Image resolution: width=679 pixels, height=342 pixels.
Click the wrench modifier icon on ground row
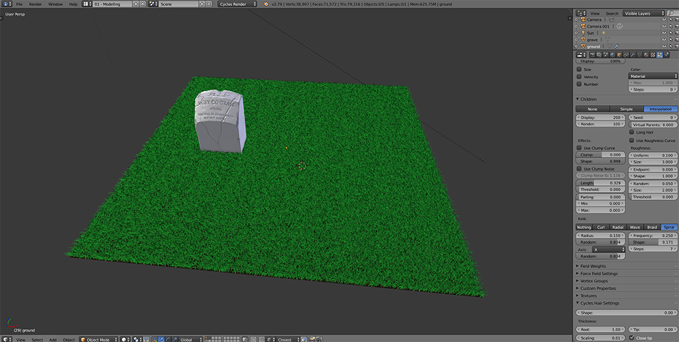617,46
